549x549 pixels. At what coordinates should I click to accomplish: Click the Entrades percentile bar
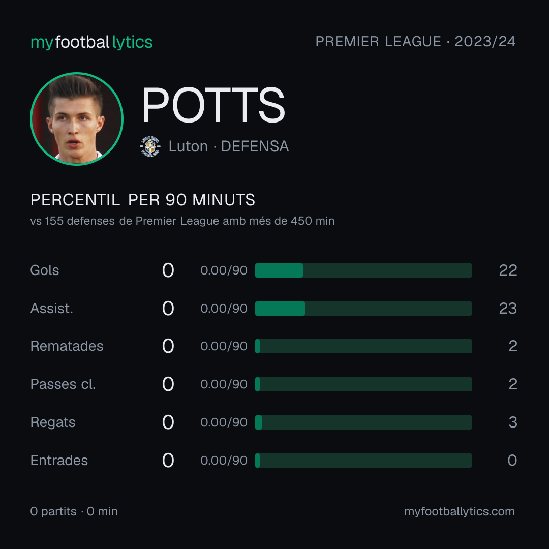(363, 461)
